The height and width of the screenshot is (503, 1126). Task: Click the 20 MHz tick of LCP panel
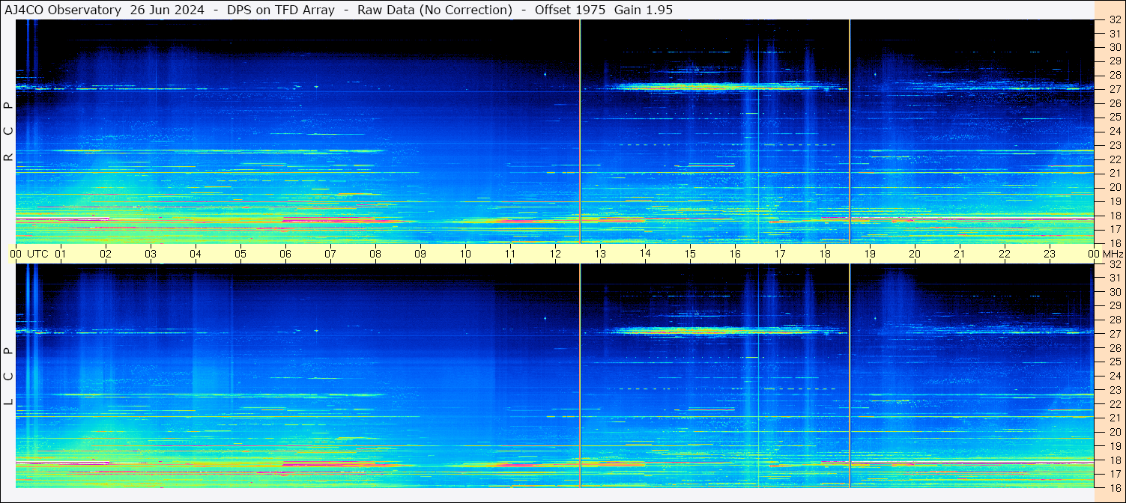(1115, 431)
